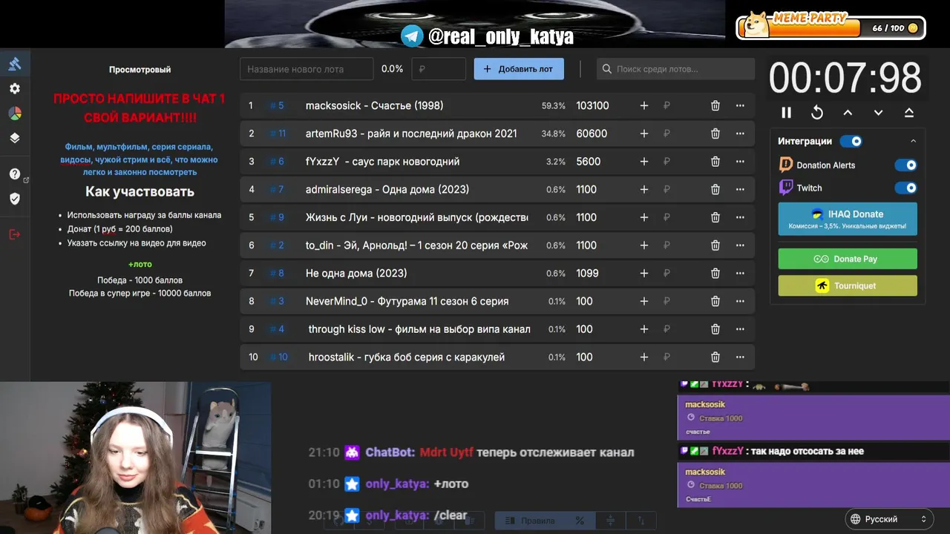Delete the Жизнь с Луи lot

715,217
